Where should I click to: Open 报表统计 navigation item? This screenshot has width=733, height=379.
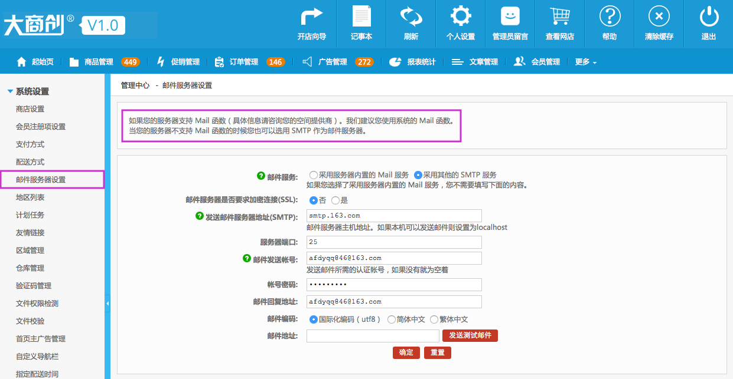421,62
